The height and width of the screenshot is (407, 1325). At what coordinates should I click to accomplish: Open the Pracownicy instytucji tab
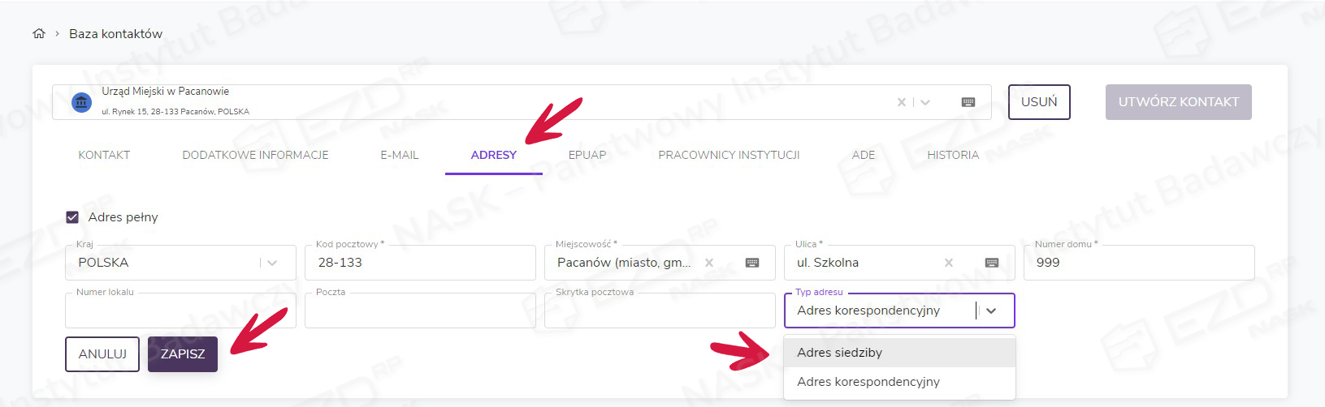point(729,155)
